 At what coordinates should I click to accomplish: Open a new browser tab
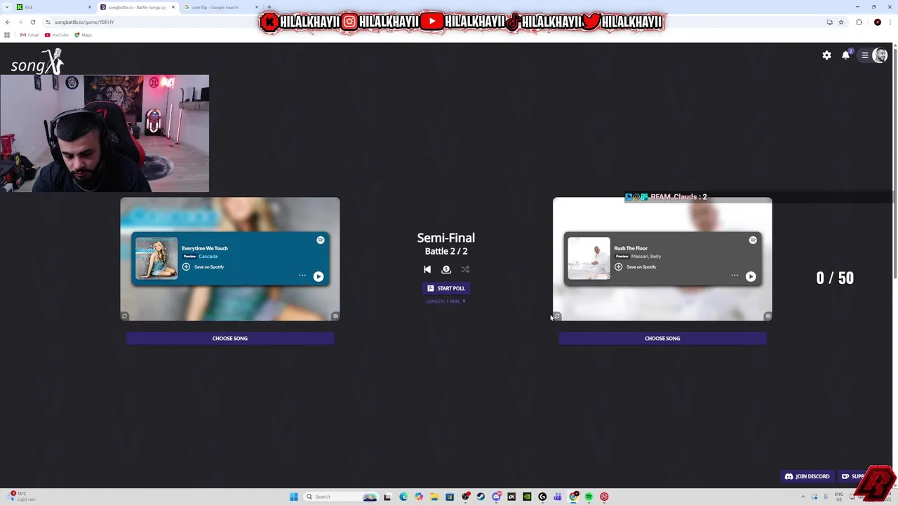click(269, 7)
